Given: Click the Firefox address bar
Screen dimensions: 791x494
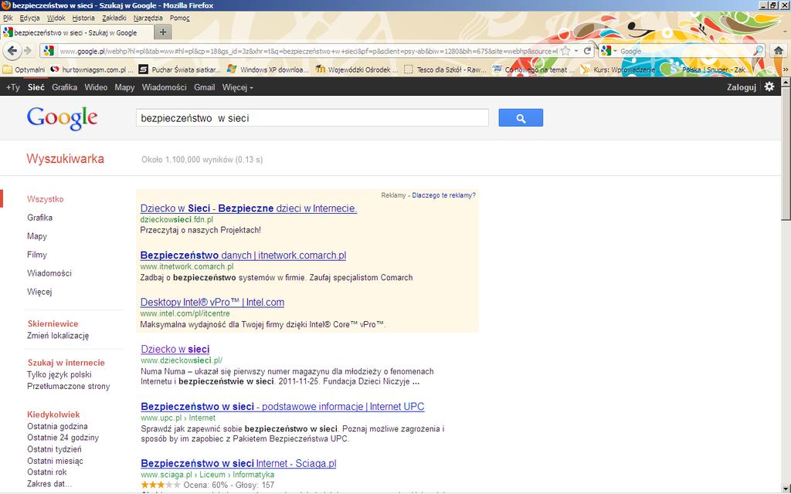Looking at the screenshot, I should pos(307,51).
